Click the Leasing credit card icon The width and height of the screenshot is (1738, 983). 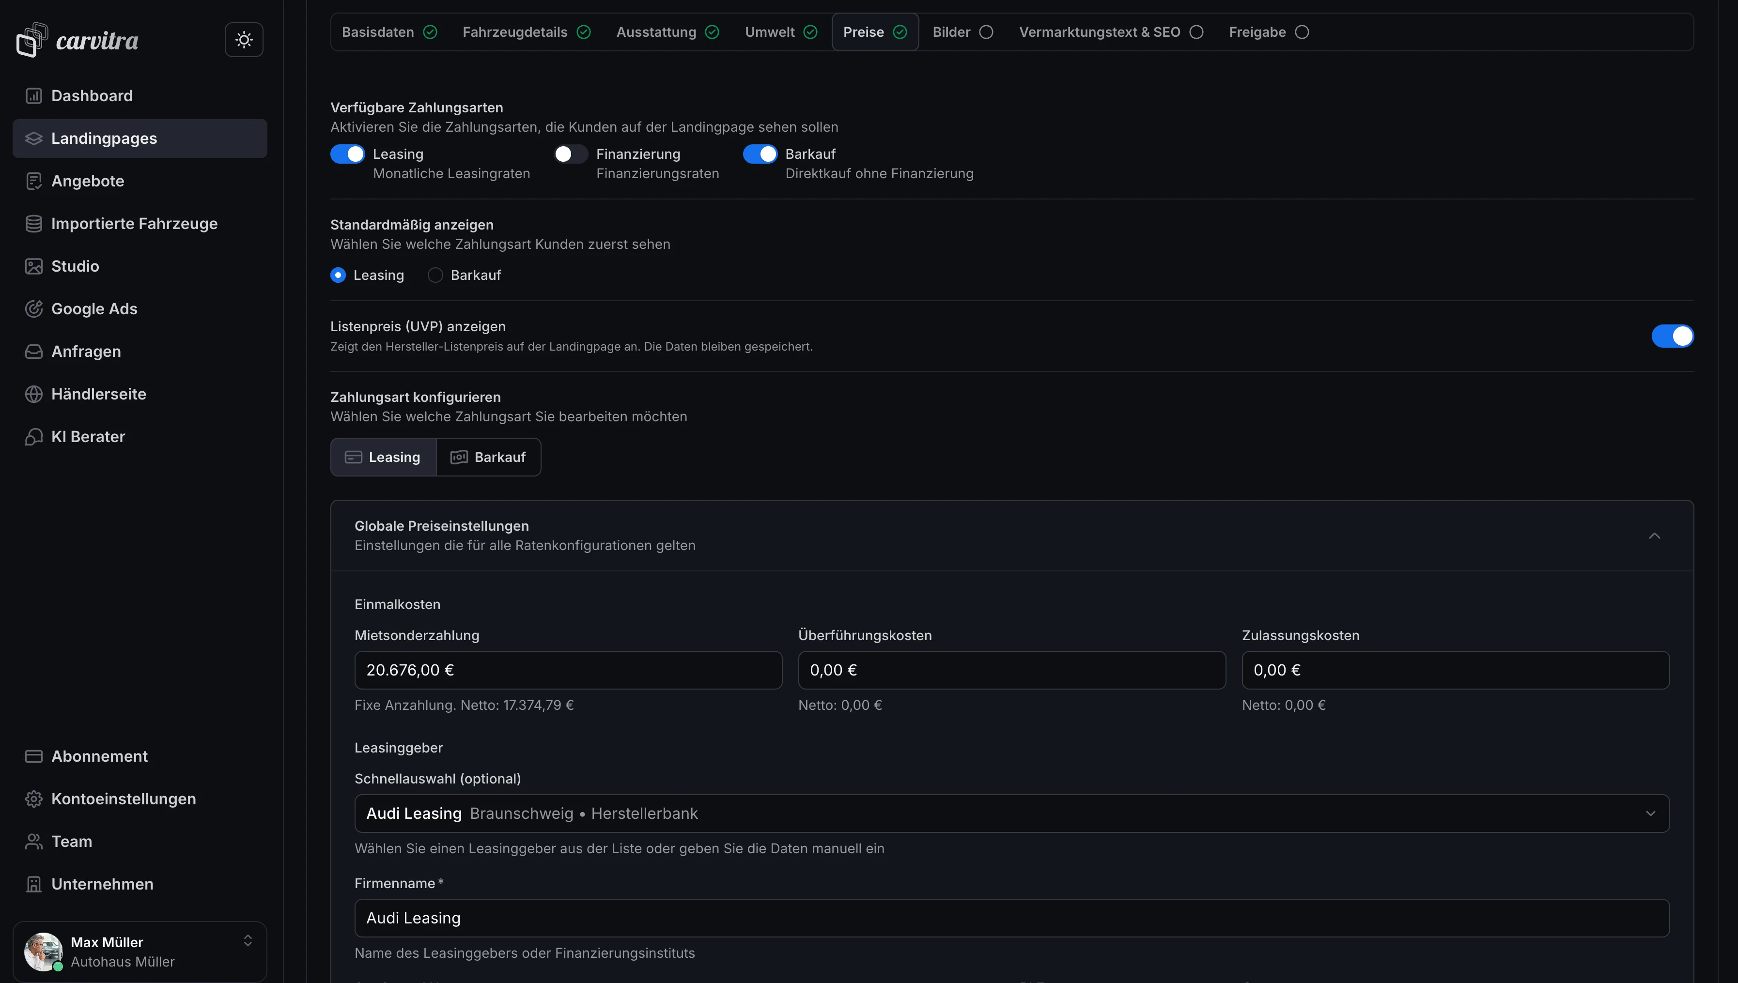point(353,457)
